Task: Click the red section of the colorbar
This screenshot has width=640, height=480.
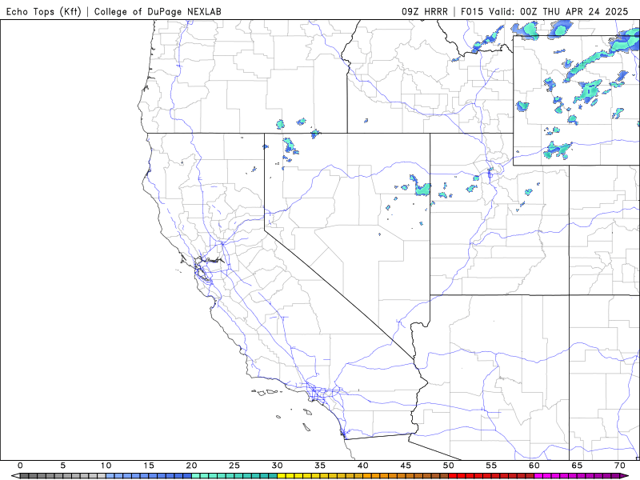Action: click(x=491, y=476)
